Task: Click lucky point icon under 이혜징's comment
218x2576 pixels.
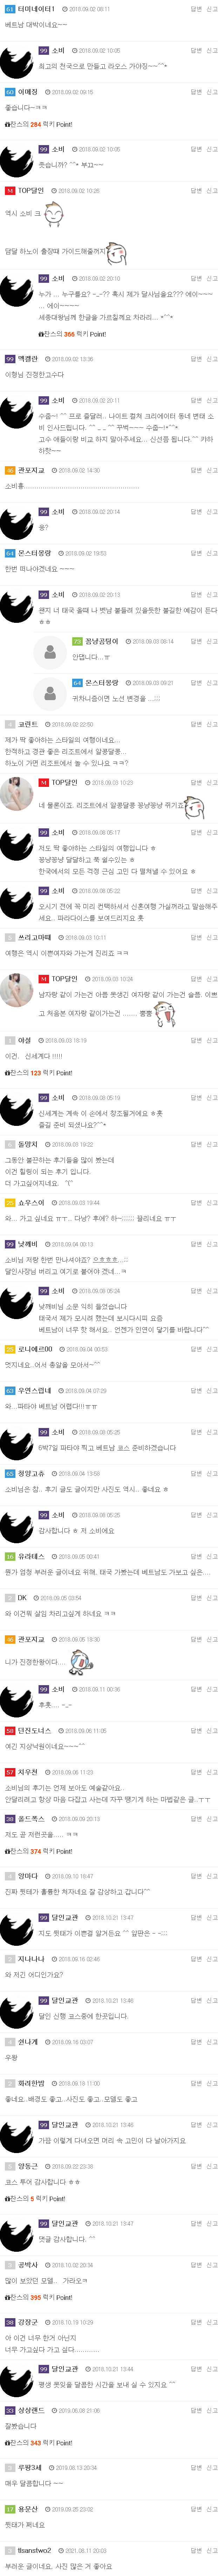Action: point(8,125)
